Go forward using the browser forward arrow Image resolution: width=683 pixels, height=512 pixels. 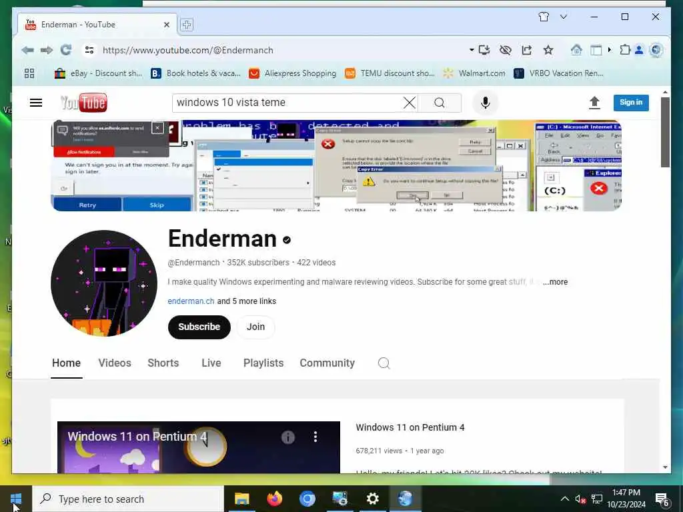point(46,50)
